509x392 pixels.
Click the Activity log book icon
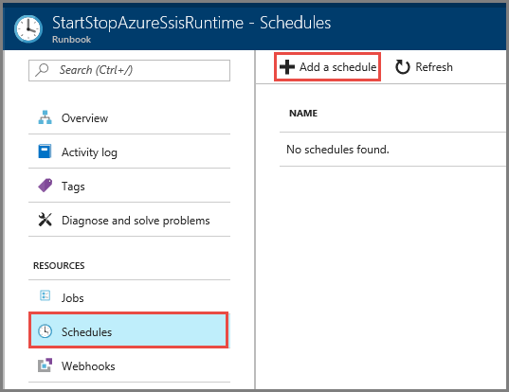click(45, 151)
